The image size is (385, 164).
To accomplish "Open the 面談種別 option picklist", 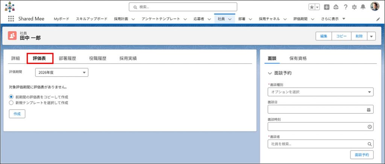I will pyautogui.click(x=320, y=92).
